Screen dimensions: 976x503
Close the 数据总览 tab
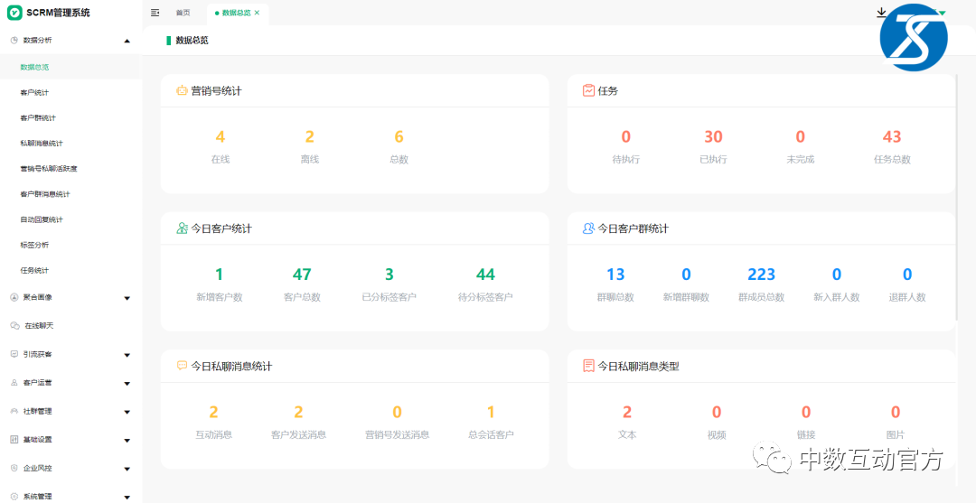coord(258,13)
